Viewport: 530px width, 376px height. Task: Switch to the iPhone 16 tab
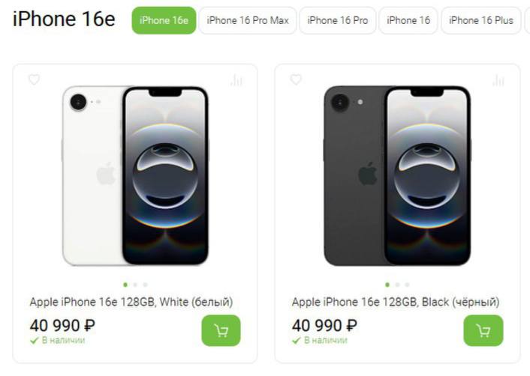click(x=408, y=20)
